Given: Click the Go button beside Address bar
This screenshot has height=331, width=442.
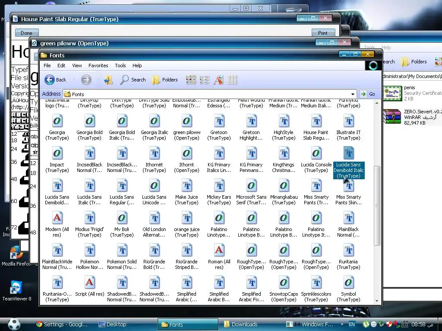Looking at the screenshot, I should click(368, 94).
